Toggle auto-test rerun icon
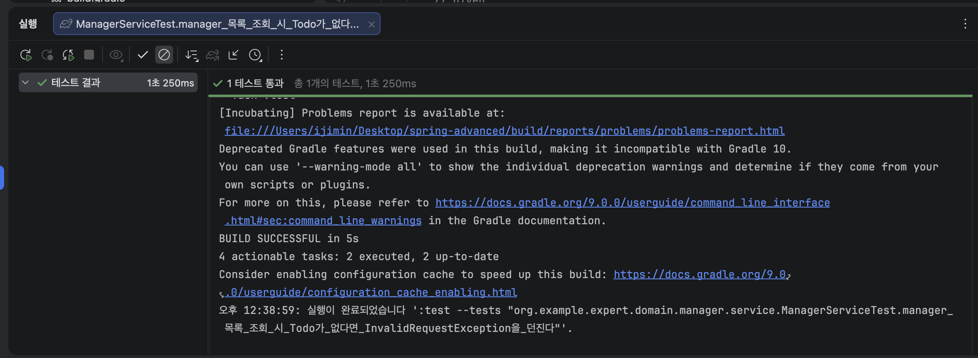Image resolution: width=978 pixels, height=358 pixels. click(x=68, y=55)
